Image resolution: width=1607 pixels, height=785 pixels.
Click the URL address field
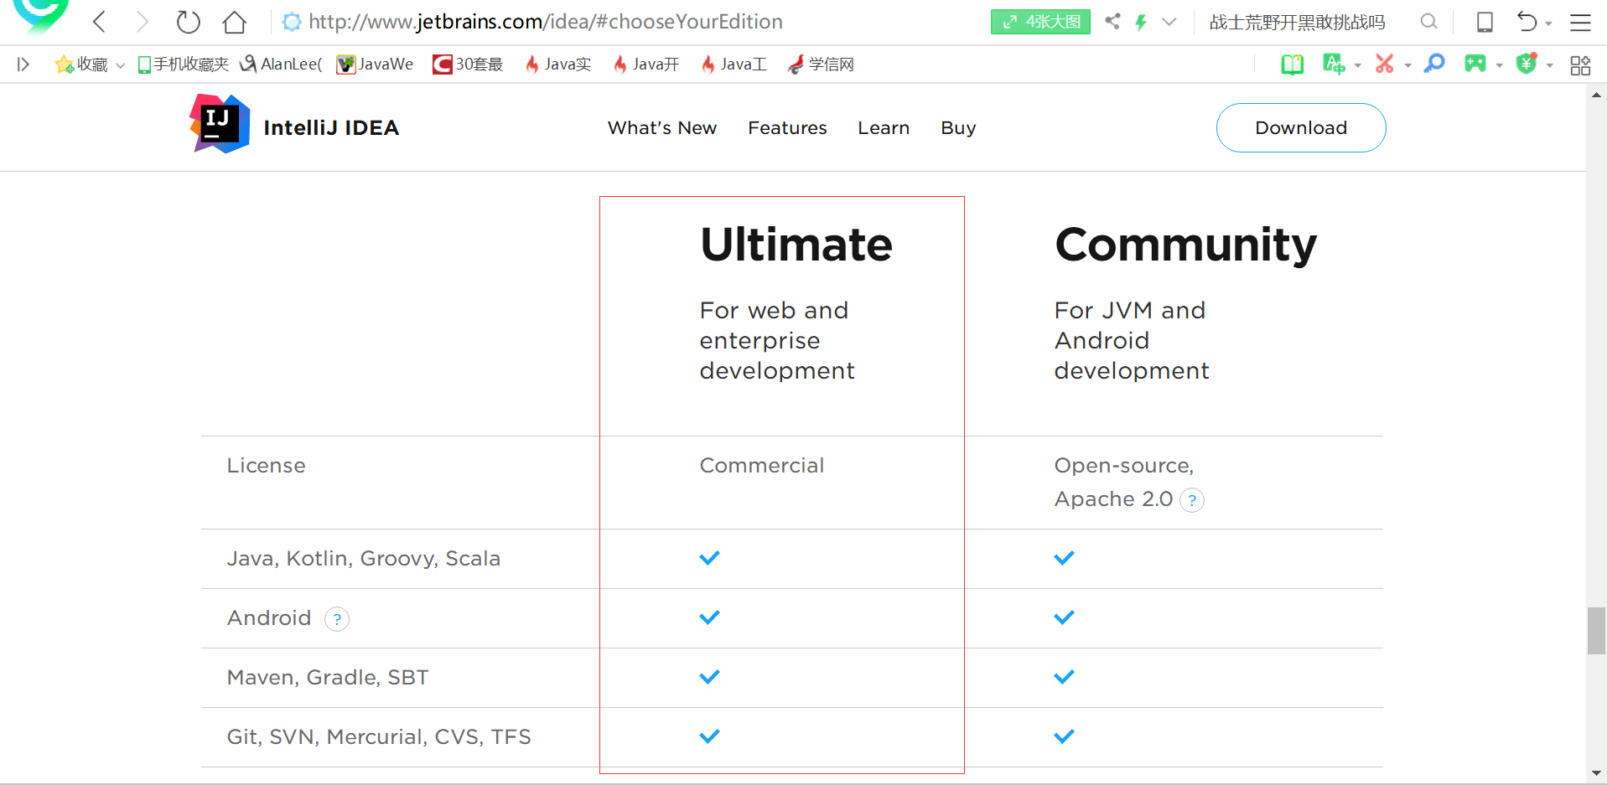546,22
